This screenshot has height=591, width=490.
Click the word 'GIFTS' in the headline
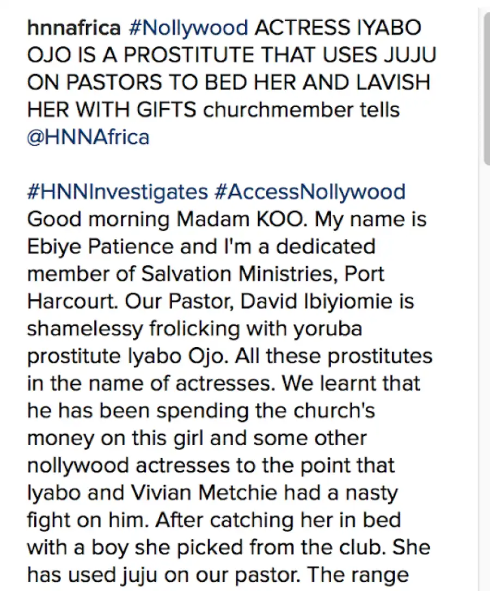click(167, 110)
